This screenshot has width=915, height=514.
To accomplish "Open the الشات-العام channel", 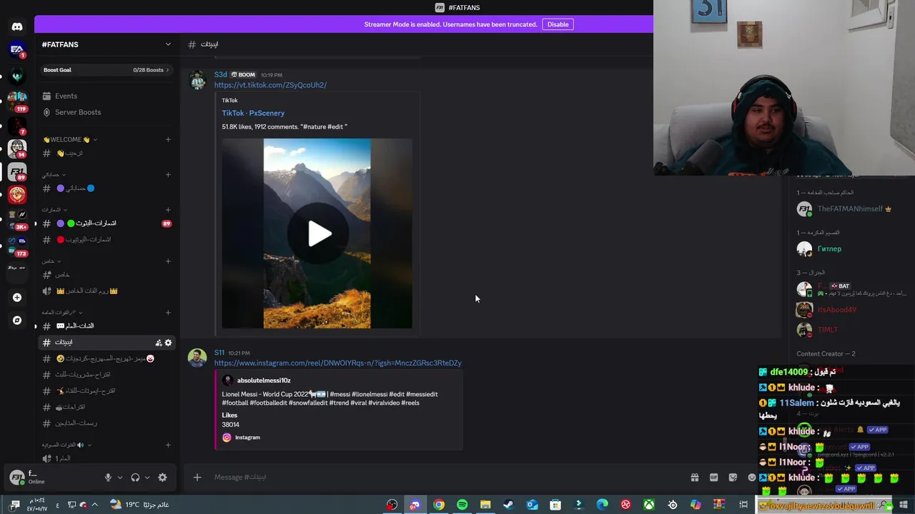I will tap(107, 326).
